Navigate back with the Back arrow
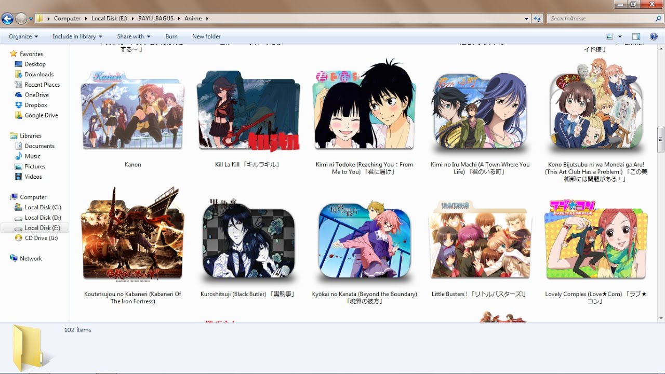The width and height of the screenshot is (665, 374). click(8, 18)
